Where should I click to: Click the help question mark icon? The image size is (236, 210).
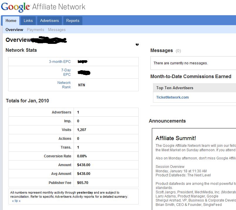coord(137,44)
